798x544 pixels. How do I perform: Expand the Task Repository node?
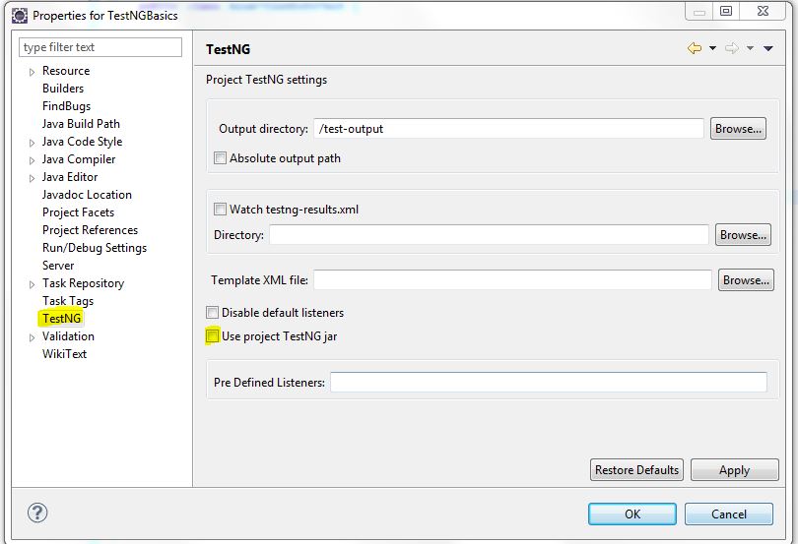coord(33,284)
